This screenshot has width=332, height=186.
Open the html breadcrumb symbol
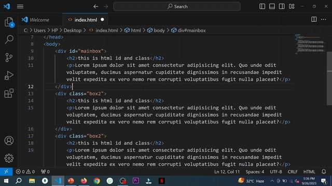click(133, 30)
